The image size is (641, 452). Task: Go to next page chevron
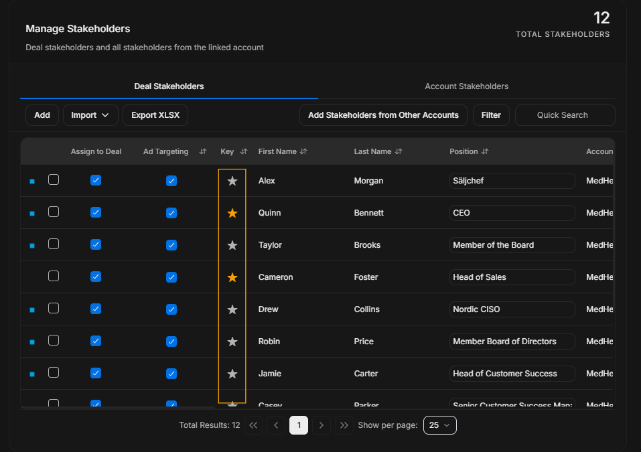click(x=322, y=425)
